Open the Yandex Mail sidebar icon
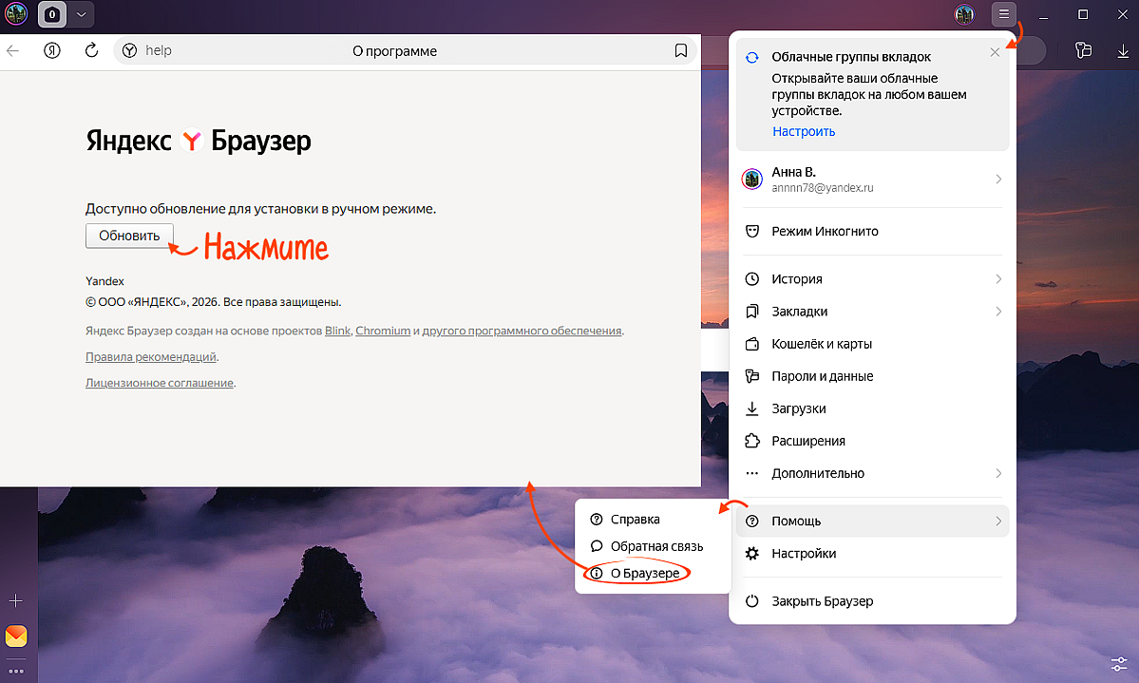Image resolution: width=1139 pixels, height=683 pixels. coord(16,636)
